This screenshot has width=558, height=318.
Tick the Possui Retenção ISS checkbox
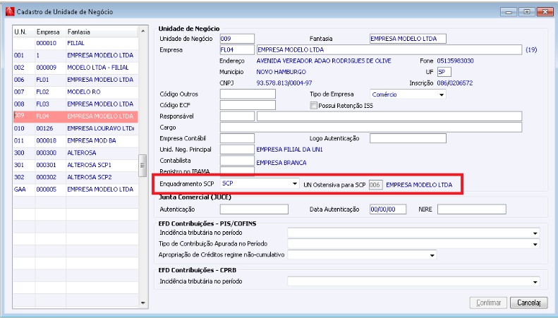pyautogui.click(x=313, y=106)
